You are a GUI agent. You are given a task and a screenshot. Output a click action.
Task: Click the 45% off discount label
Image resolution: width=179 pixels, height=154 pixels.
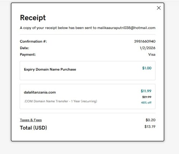[x=146, y=103]
